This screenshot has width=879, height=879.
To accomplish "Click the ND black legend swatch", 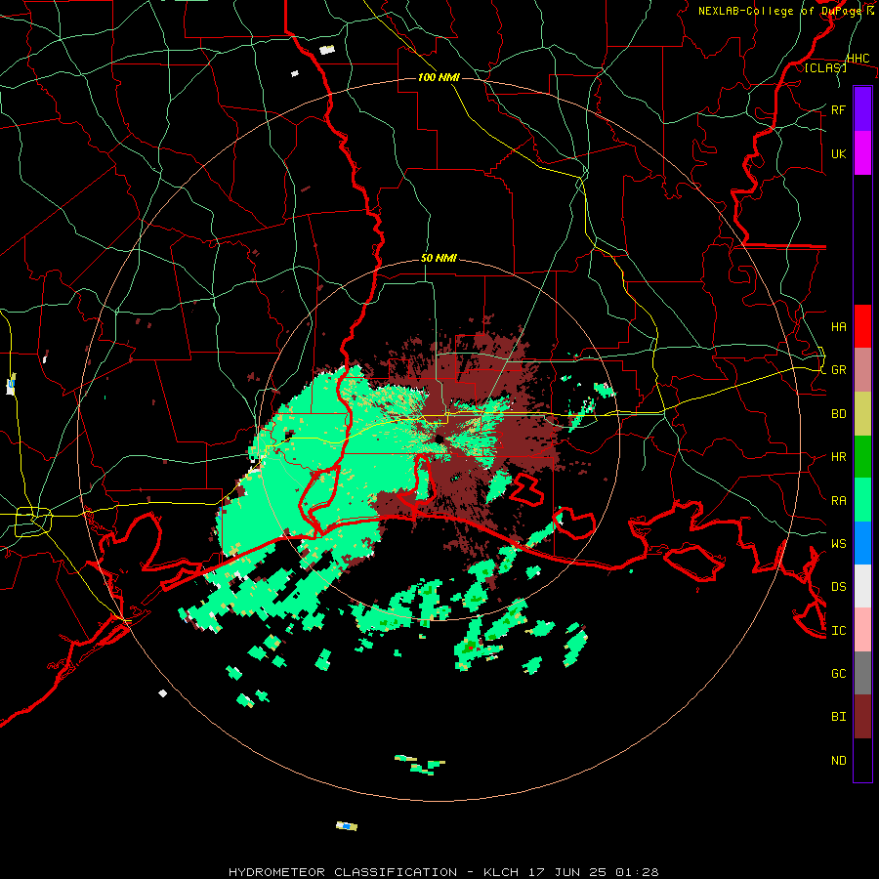I will pos(862,760).
